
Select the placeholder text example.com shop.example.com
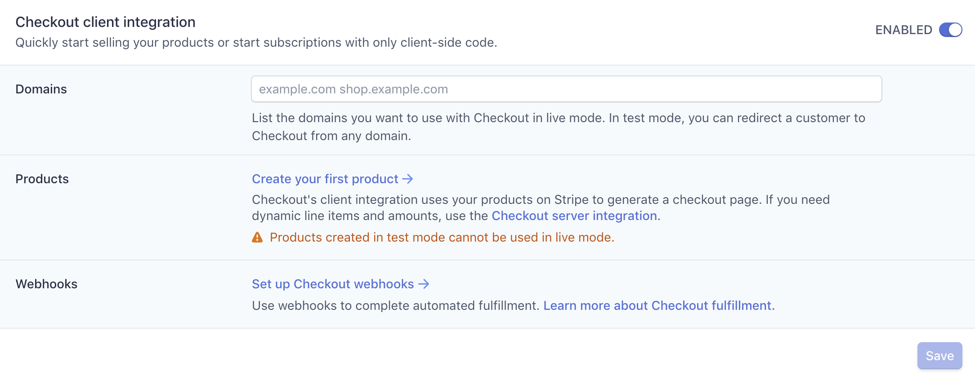(353, 89)
